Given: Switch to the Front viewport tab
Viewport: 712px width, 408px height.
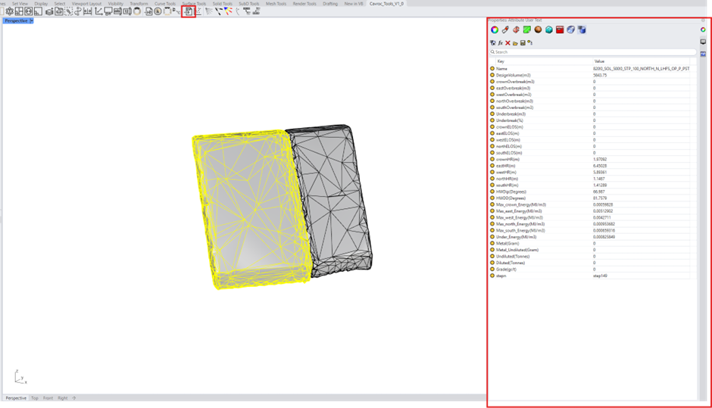Looking at the screenshot, I should [x=48, y=398].
